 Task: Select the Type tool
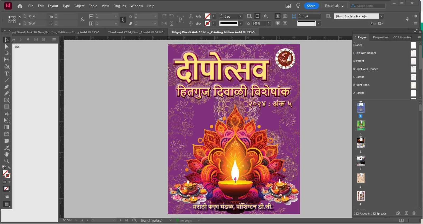click(7, 74)
